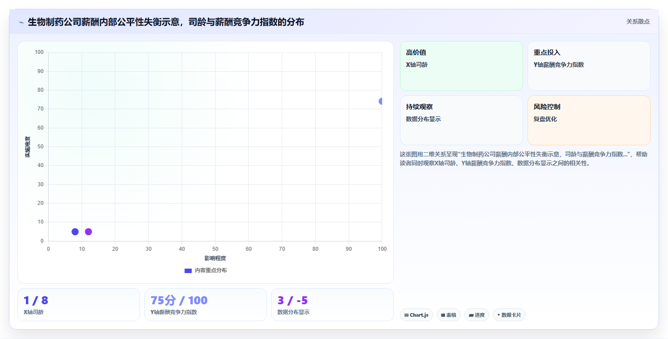Click the 实施难度 y-axis title
This screenshot has width=668, height=339.
point(28,147)
